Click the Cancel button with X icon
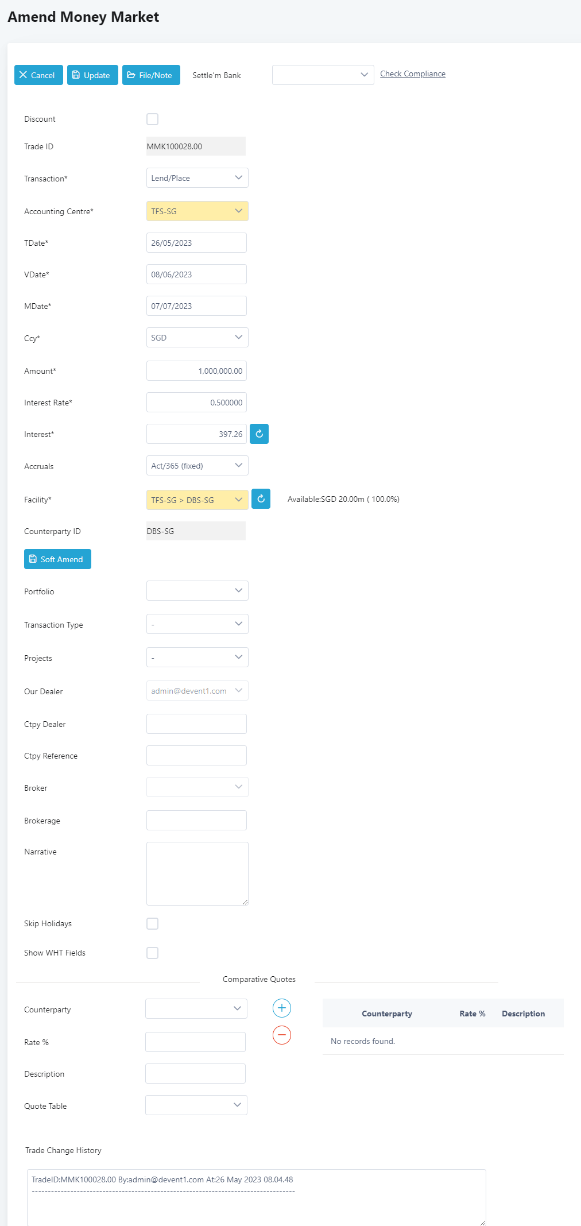 [38, 75]
